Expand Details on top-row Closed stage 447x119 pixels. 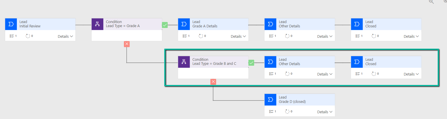point(411,37)
